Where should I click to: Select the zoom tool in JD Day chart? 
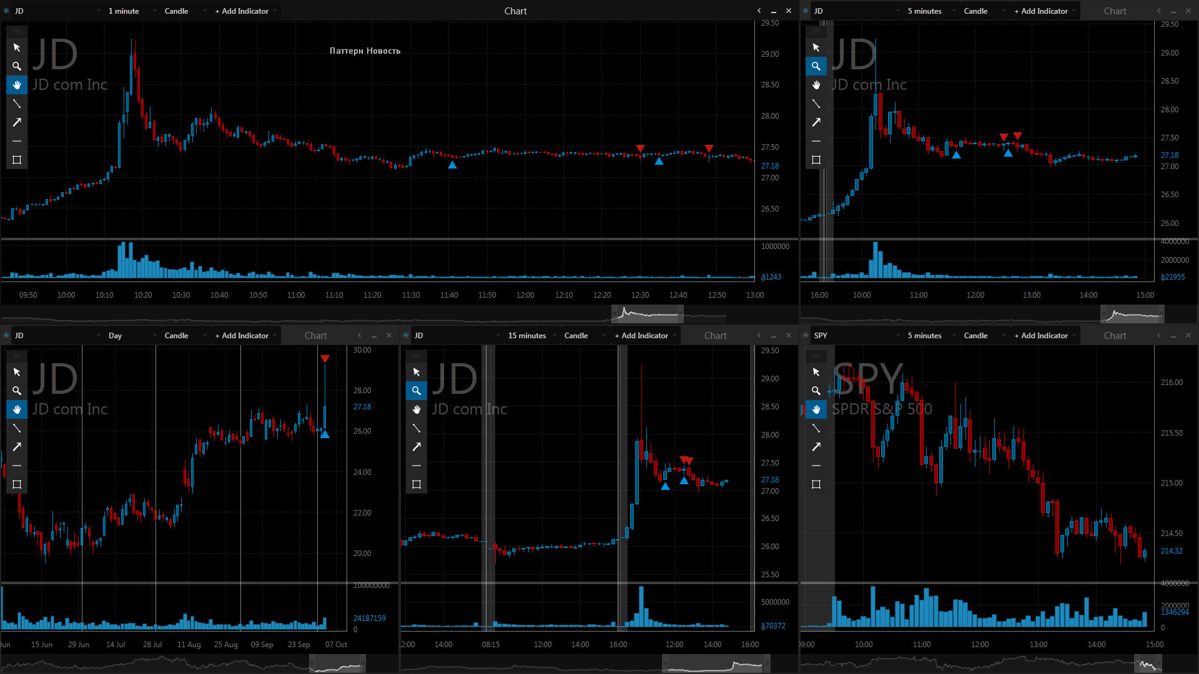17,391
